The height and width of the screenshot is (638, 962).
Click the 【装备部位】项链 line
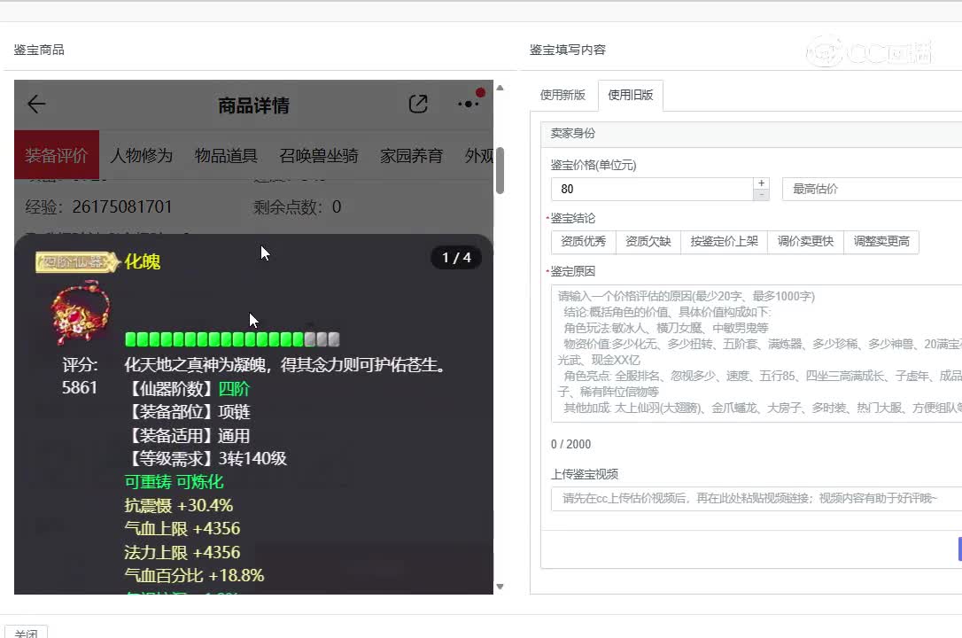(x=188, y=412)
